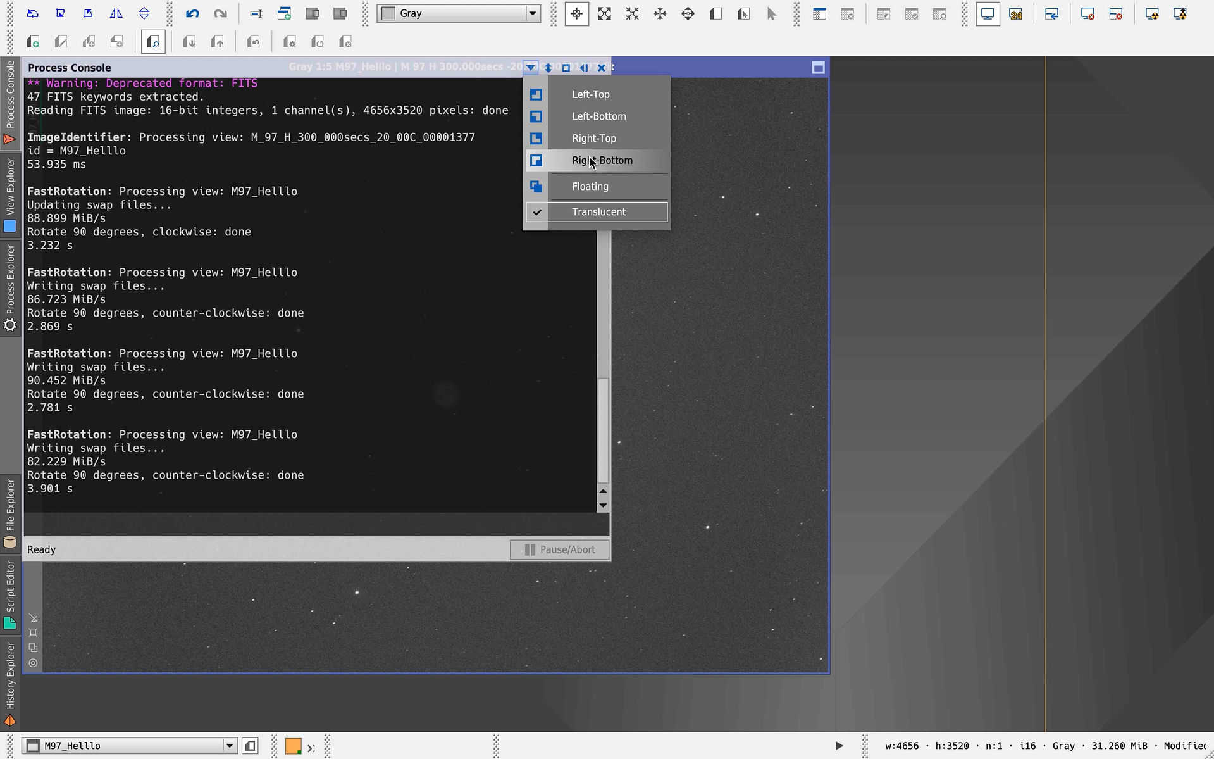Viewport: 1214px width, 759px height.
Task: Open the History Explorer side tab
Action: [10, 683]
